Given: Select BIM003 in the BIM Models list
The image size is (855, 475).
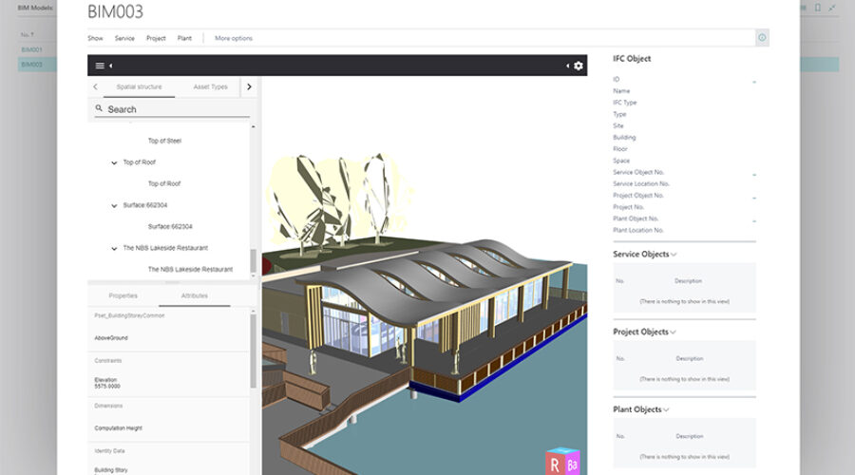Looking at the screenshot, I should point(31,65).
